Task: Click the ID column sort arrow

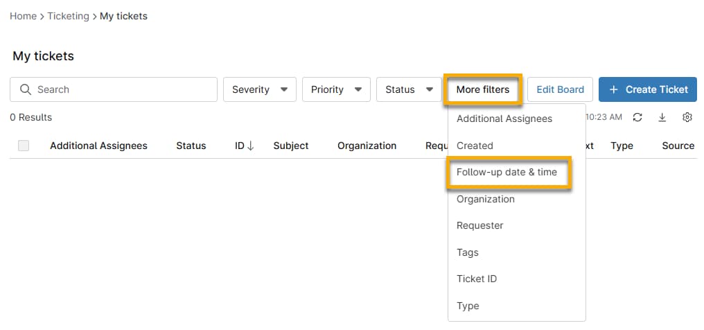Action: (251, 146)
